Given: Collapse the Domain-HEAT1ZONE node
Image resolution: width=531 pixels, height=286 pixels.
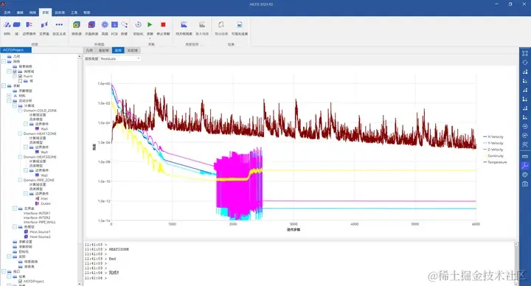Looking at the screenshot, I should coord(20,133).
